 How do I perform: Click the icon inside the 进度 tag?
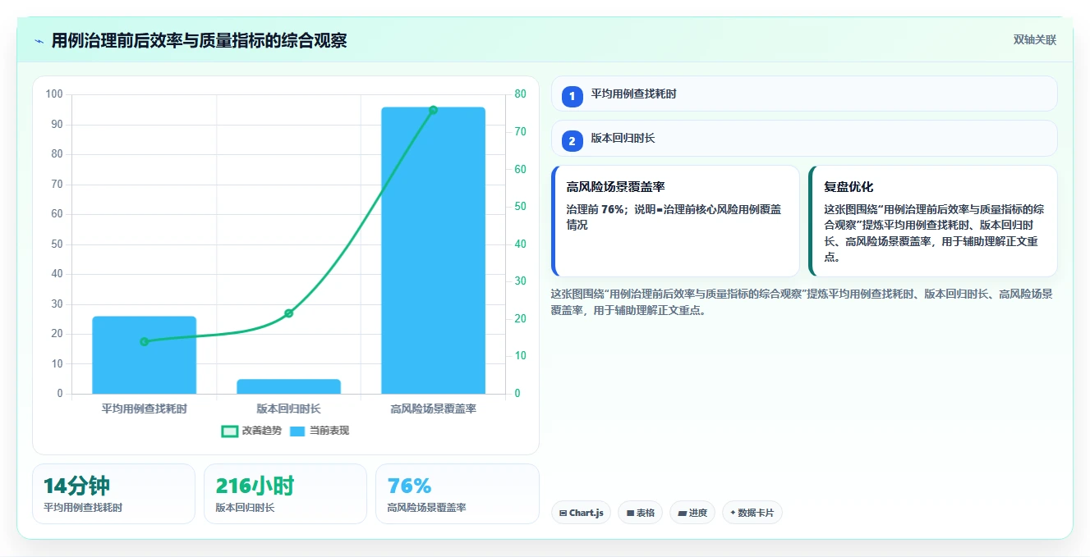tap(682, 514)
